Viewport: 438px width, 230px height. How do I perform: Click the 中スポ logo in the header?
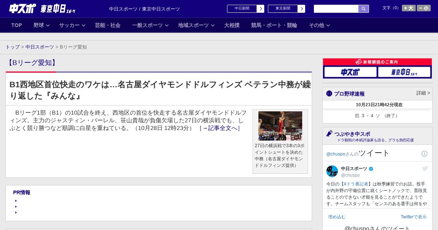(x=22, y=8)
